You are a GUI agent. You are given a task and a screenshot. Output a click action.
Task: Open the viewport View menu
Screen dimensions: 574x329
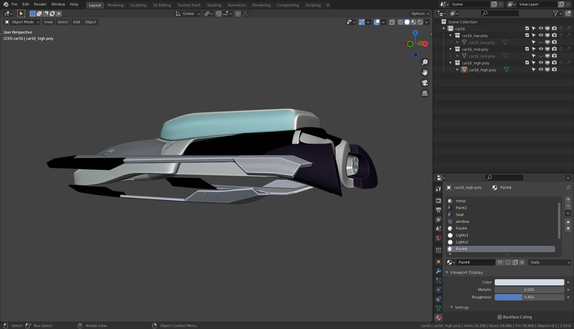click(48, 22)
